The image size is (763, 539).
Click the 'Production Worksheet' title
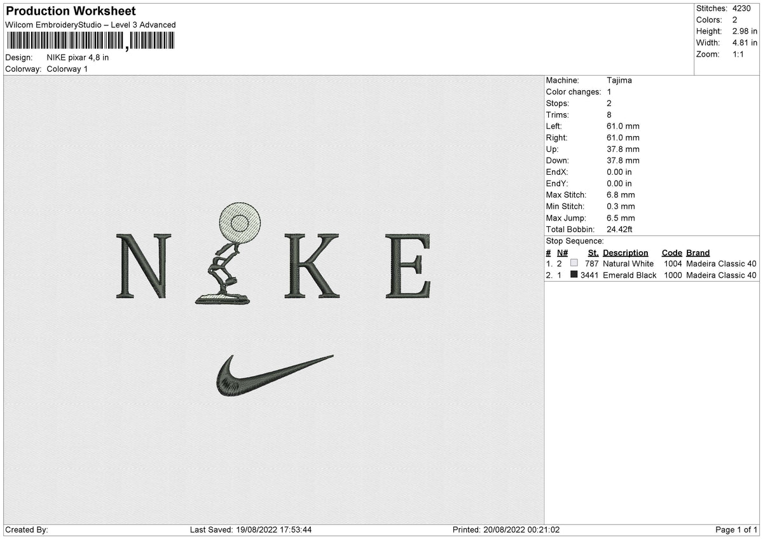click(71, 11)
